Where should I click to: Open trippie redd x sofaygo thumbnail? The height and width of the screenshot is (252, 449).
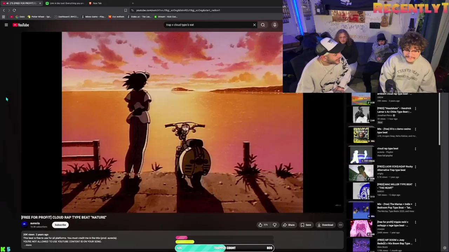361,228
